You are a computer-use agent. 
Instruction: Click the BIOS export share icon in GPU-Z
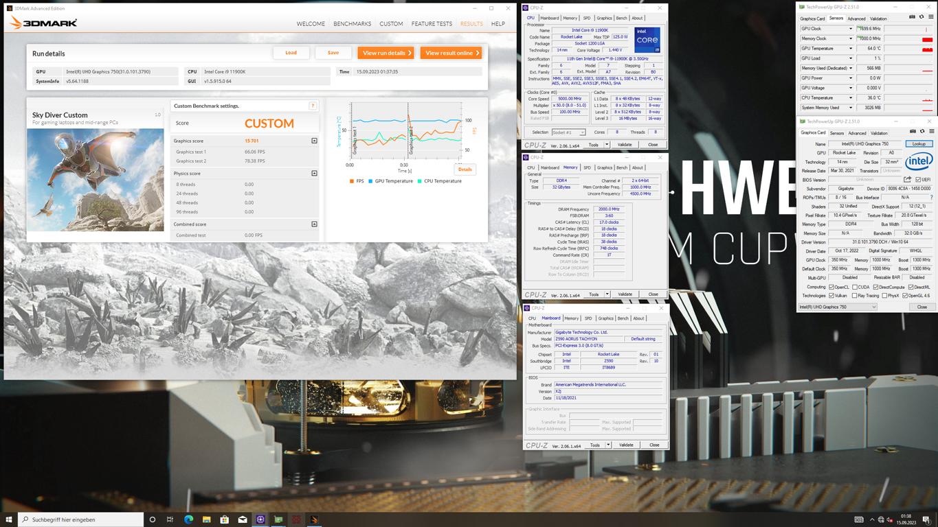[x=907, y=180]
